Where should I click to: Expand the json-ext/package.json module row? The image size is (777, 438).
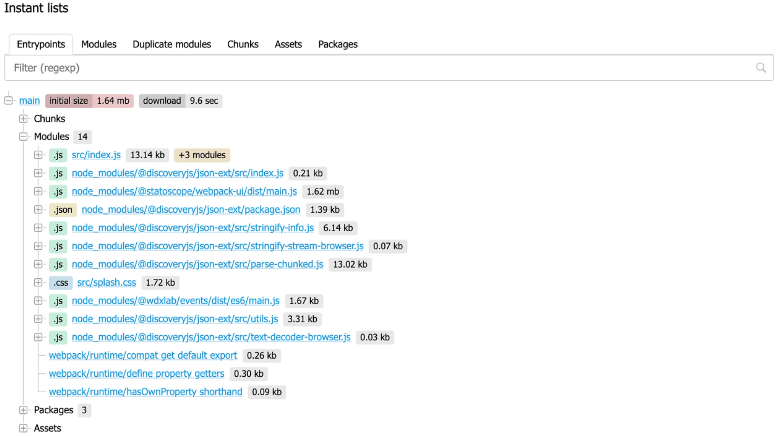[38, 210]
